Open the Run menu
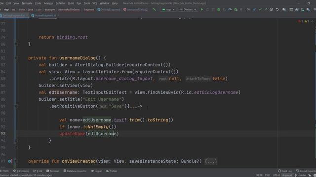 (79, 3)
